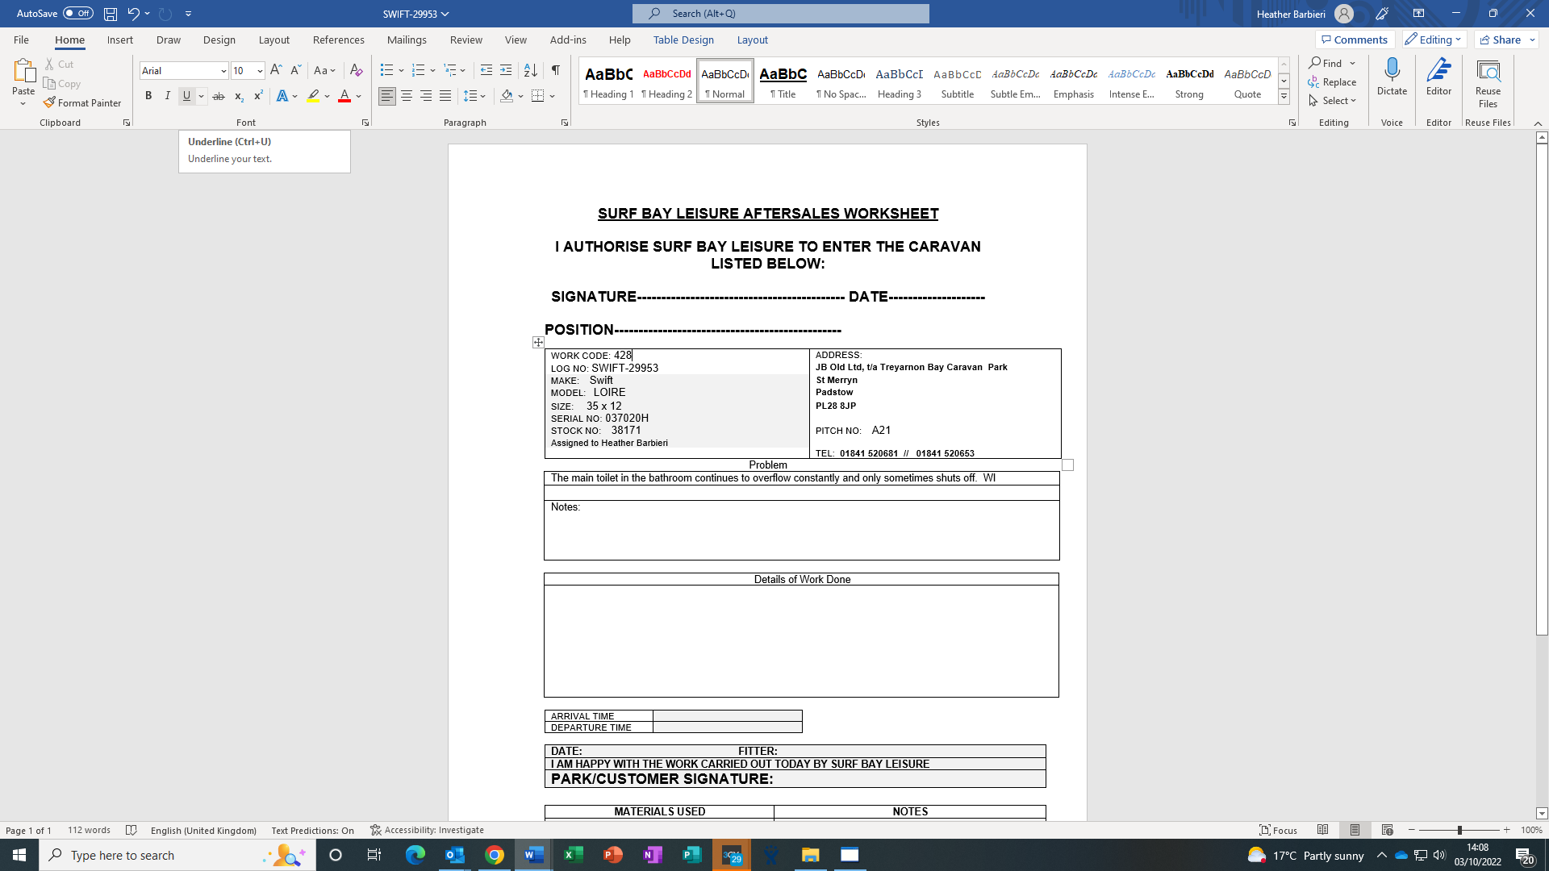1549x871 pixels.
Task: Click the Sort paragraph icon
Action: coord(530,70)
